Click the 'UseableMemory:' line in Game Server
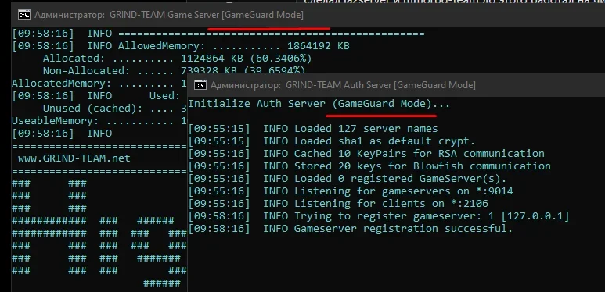 [99, 121]
